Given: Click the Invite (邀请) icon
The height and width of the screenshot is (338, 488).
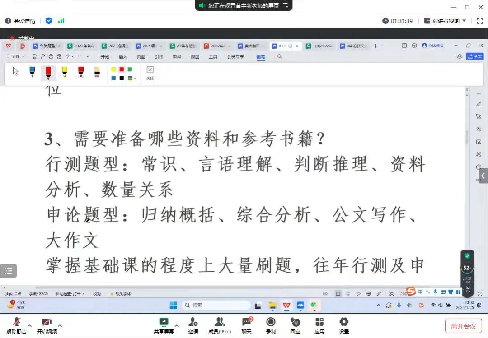Looking at the screenshot, I should [x=193, y=325].
